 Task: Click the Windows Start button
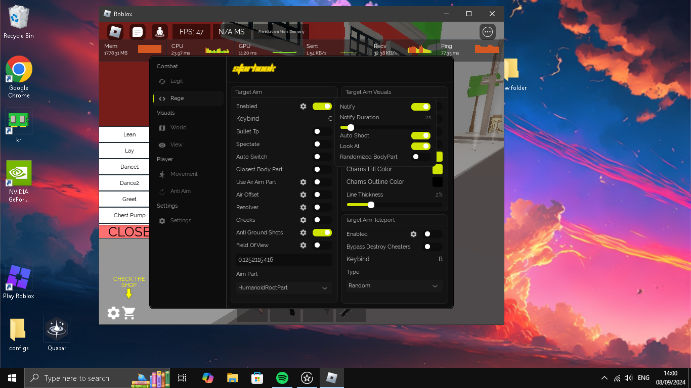pyautogui.click(x=12, y=378)
